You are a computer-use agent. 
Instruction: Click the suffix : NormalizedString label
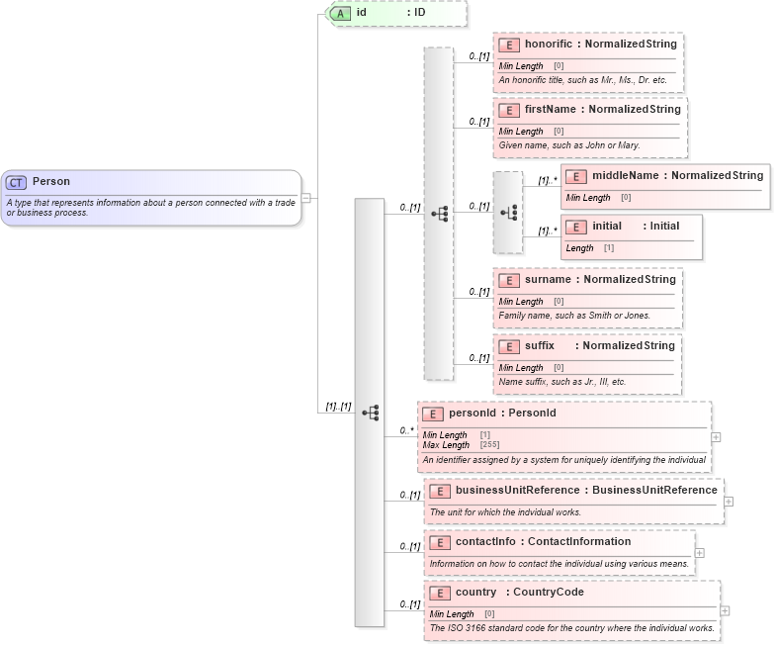(x=599, y=346)
